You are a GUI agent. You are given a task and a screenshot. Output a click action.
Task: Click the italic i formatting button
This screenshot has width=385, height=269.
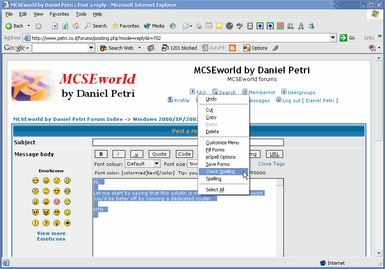[x=119, y=154]
